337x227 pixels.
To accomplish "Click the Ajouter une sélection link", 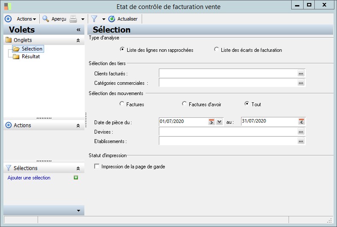I will point(29,178).
